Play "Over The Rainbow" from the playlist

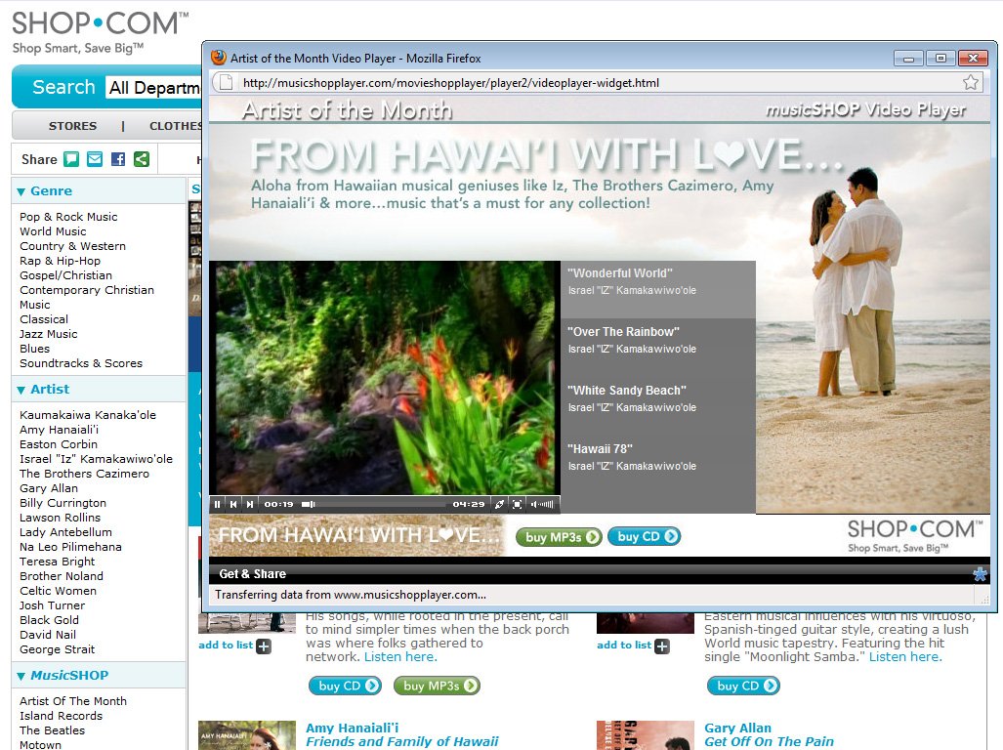click(658, 348)
